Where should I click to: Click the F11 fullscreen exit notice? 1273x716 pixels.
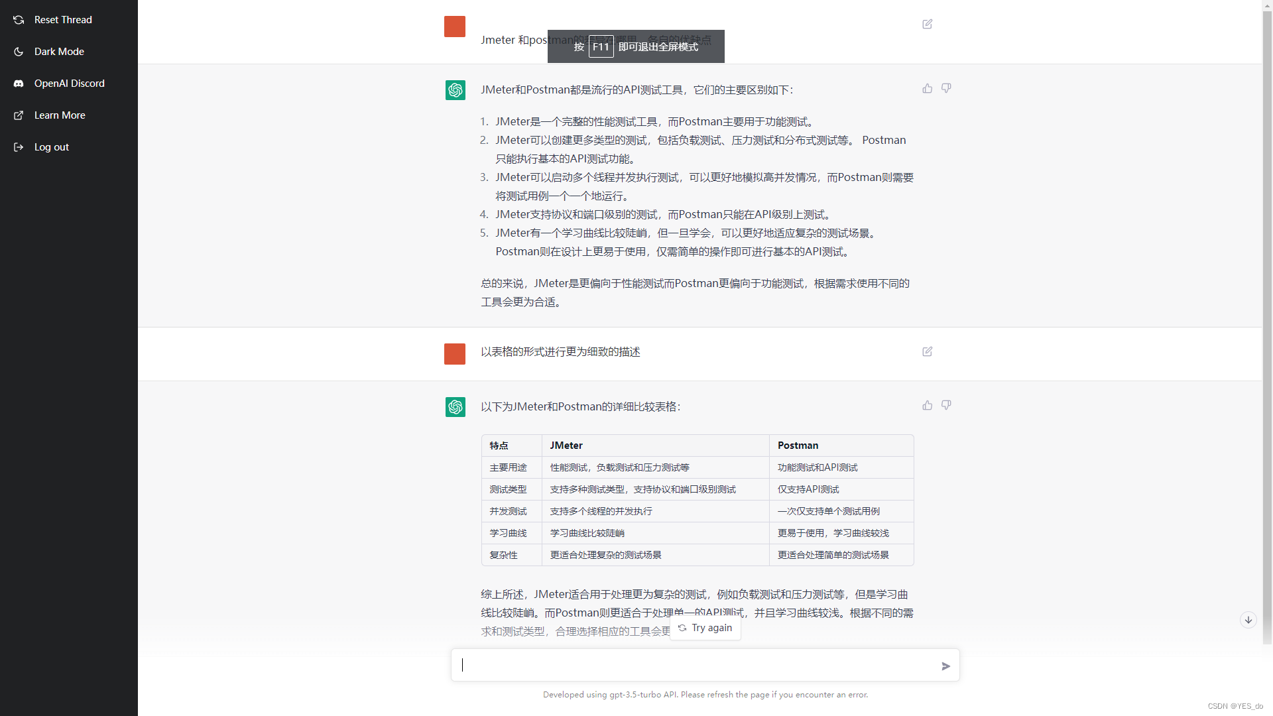pos(636,46)
